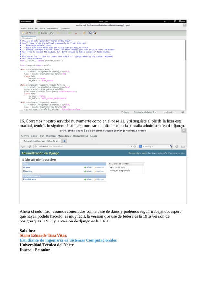Open the Python language selector in status bar
The image size is (206, 292).
pos(125,112)
